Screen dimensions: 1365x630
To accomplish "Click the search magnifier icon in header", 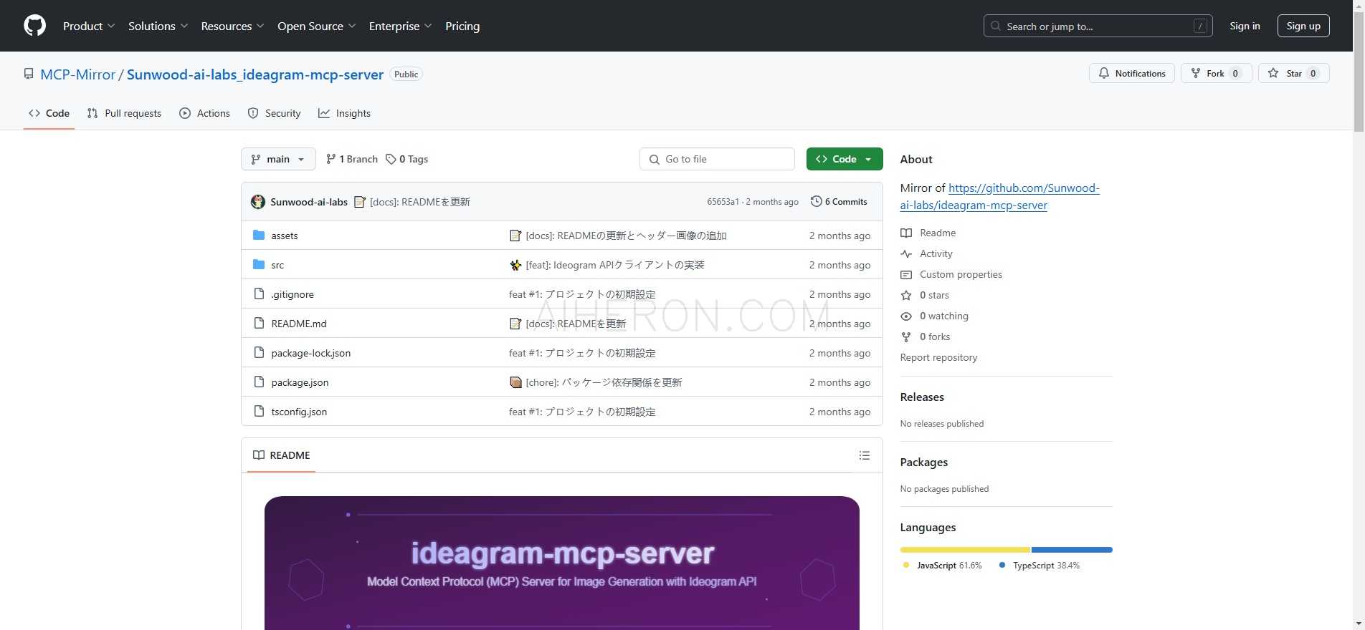I will (996, 26).
